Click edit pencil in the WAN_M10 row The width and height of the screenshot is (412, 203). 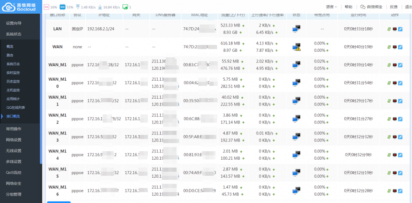click(x=400, y=83)
